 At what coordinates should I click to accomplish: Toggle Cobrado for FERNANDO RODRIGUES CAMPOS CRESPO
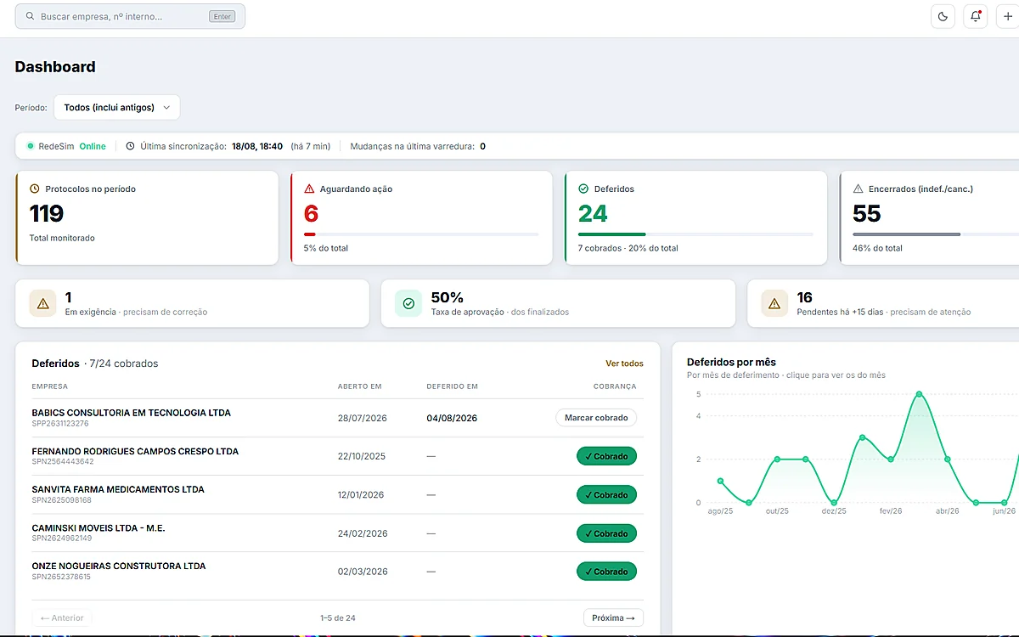coord(606,456)
